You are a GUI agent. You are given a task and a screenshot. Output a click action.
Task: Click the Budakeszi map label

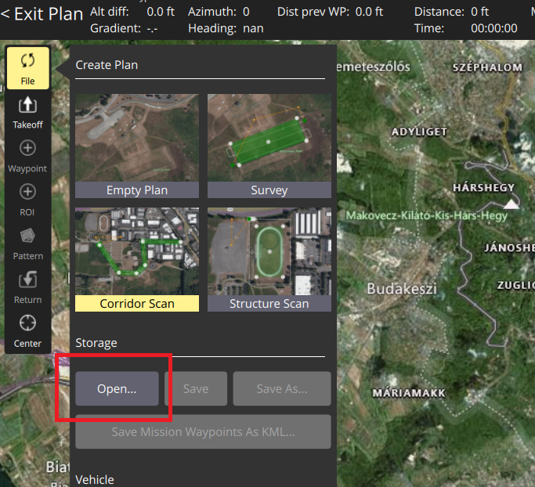click(x=402, y=288)
